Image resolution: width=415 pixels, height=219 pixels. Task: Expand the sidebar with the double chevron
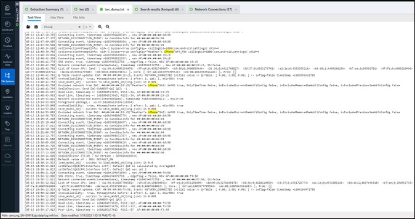(x=17, y=4)
